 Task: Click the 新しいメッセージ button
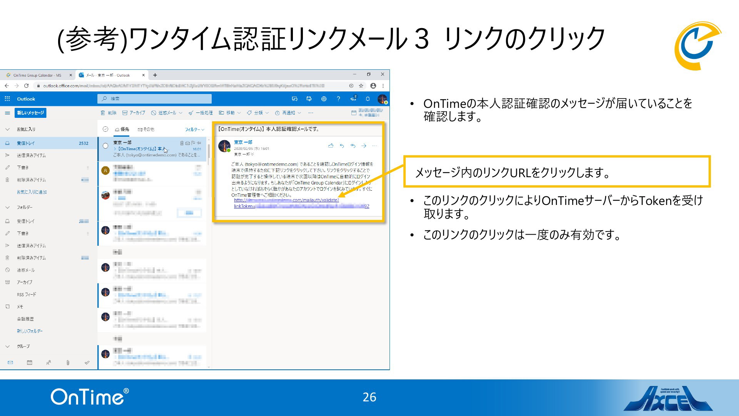pyautogui.click(x=30, y=113)
